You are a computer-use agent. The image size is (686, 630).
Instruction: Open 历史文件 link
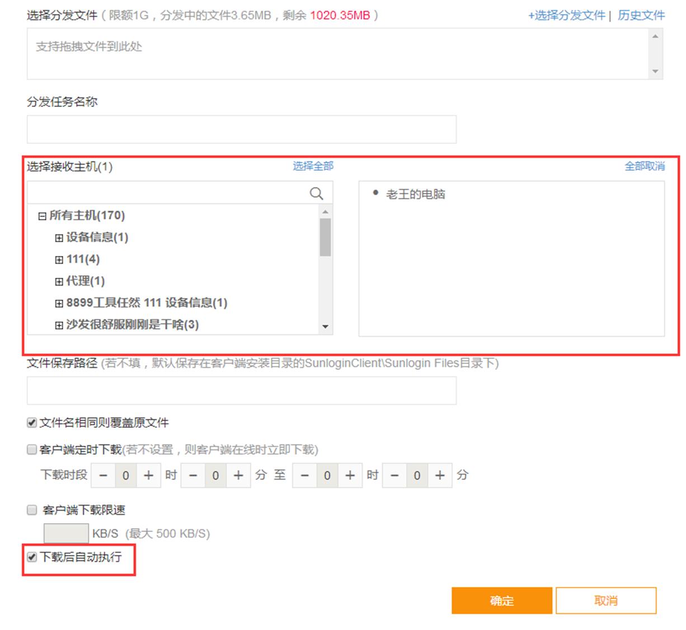tap(641, 16)
